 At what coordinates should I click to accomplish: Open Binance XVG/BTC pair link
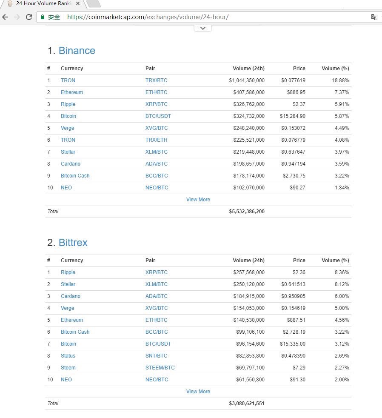click(x=157, y=128)
